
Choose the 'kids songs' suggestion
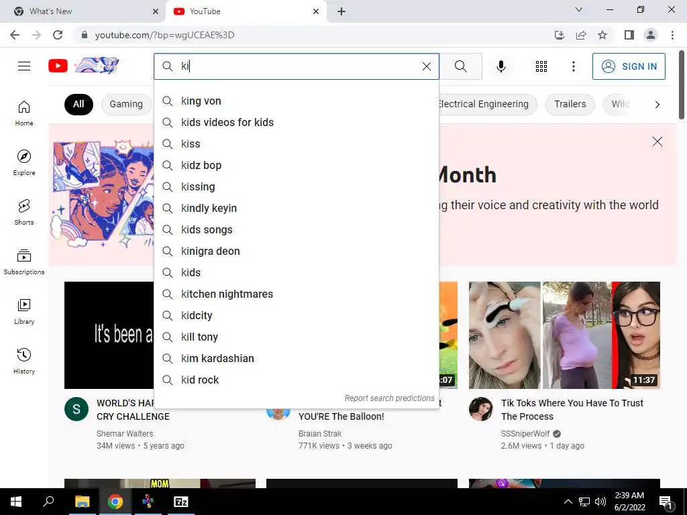pyautogui.click(x=296, y=229)
